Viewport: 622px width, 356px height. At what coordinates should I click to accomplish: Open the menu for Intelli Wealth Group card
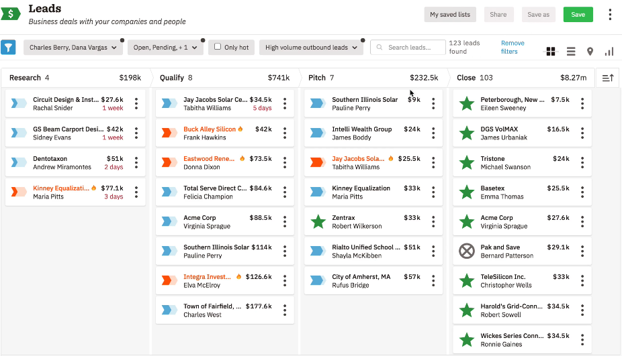pos(433,133)
